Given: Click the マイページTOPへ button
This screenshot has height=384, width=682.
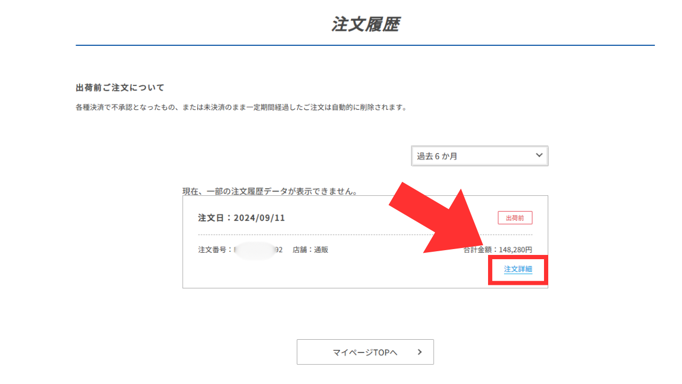Looking at the screenshot, I should [x=365, y=352].
